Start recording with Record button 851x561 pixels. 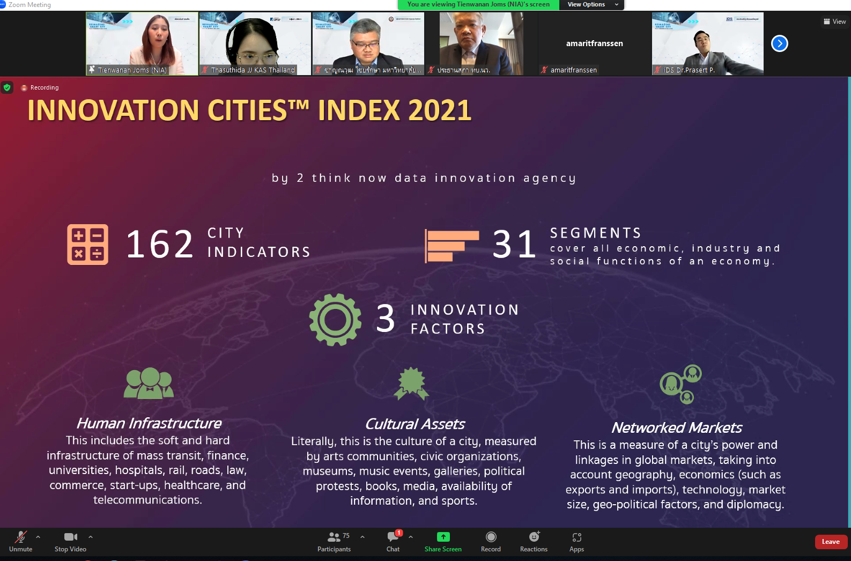[x=491, y=541]
